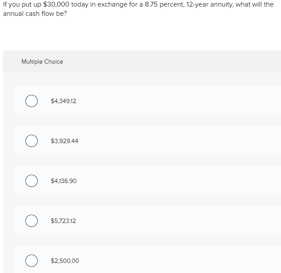Click the $4,136.90 answer text

(x=63, y=181)
